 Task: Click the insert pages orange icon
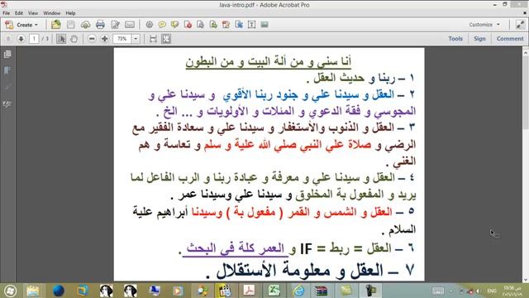(226, 24)
